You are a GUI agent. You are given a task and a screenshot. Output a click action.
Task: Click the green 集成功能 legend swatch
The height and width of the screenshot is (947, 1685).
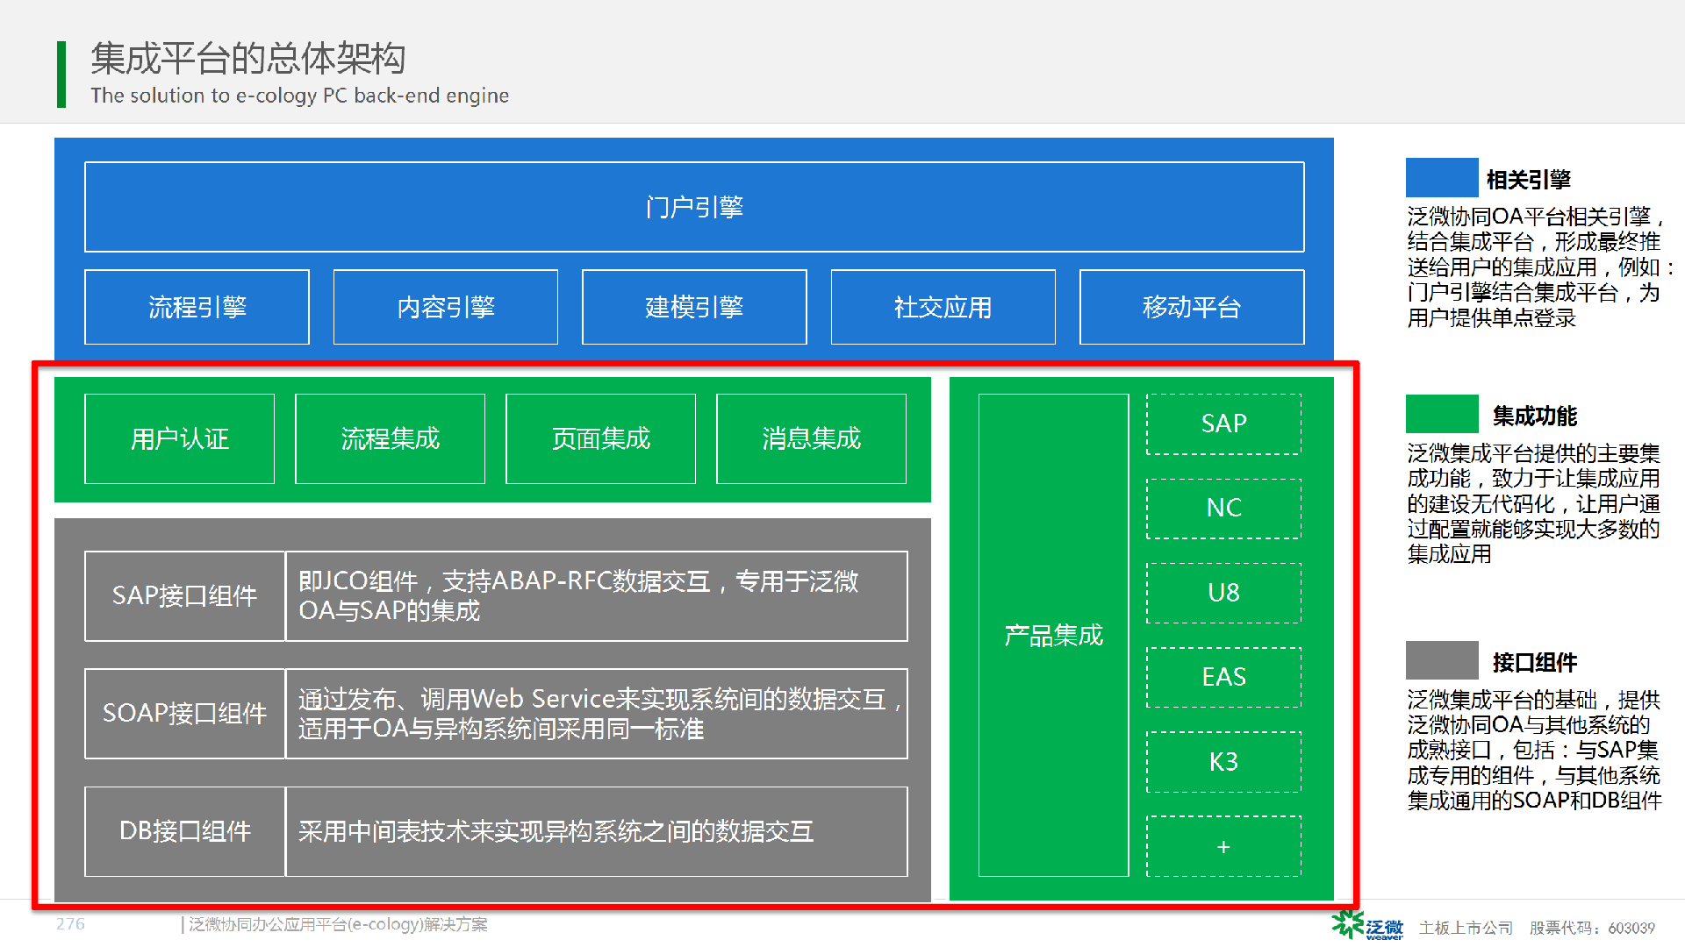(1442, 414)
